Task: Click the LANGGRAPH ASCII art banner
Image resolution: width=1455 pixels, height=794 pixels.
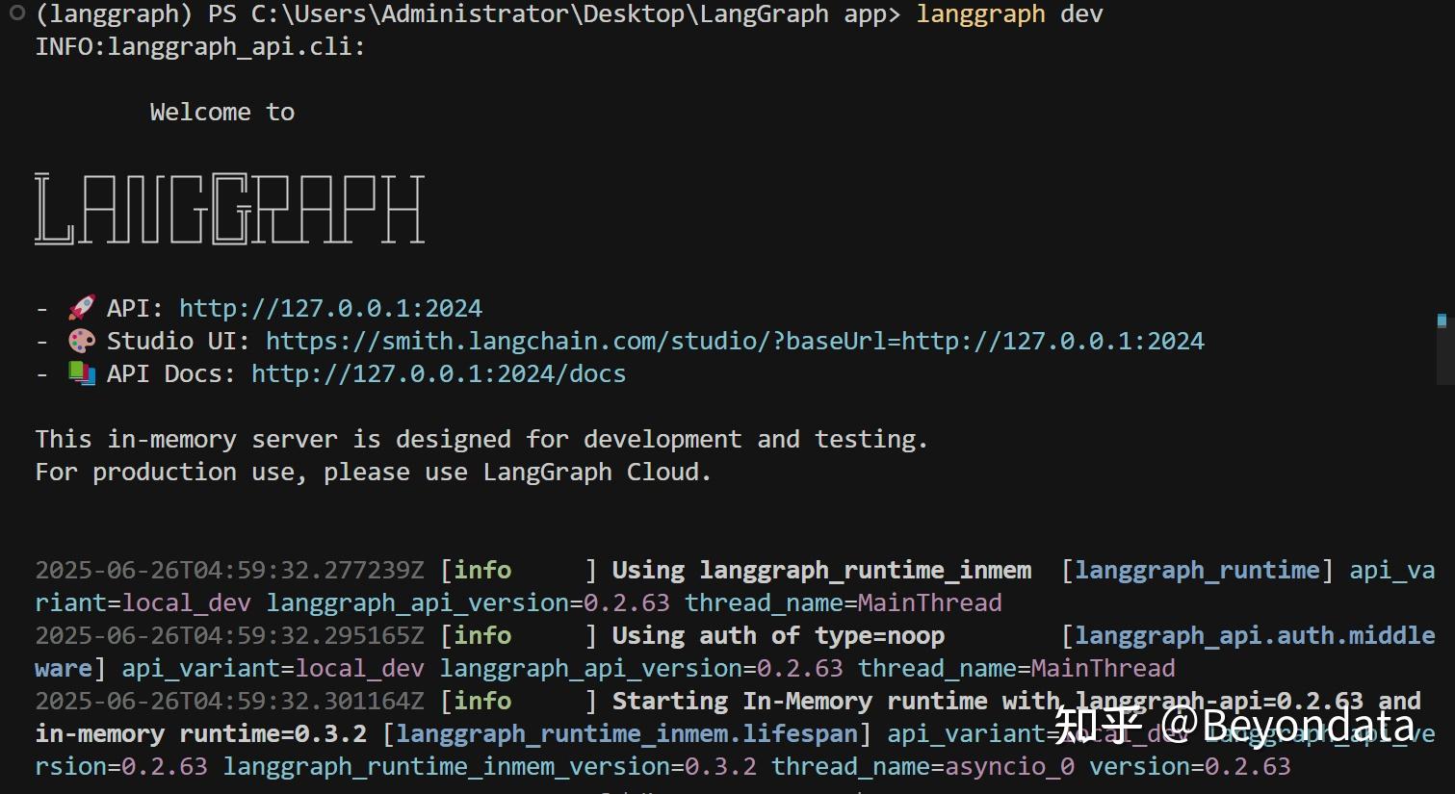Action: [229, 209]
